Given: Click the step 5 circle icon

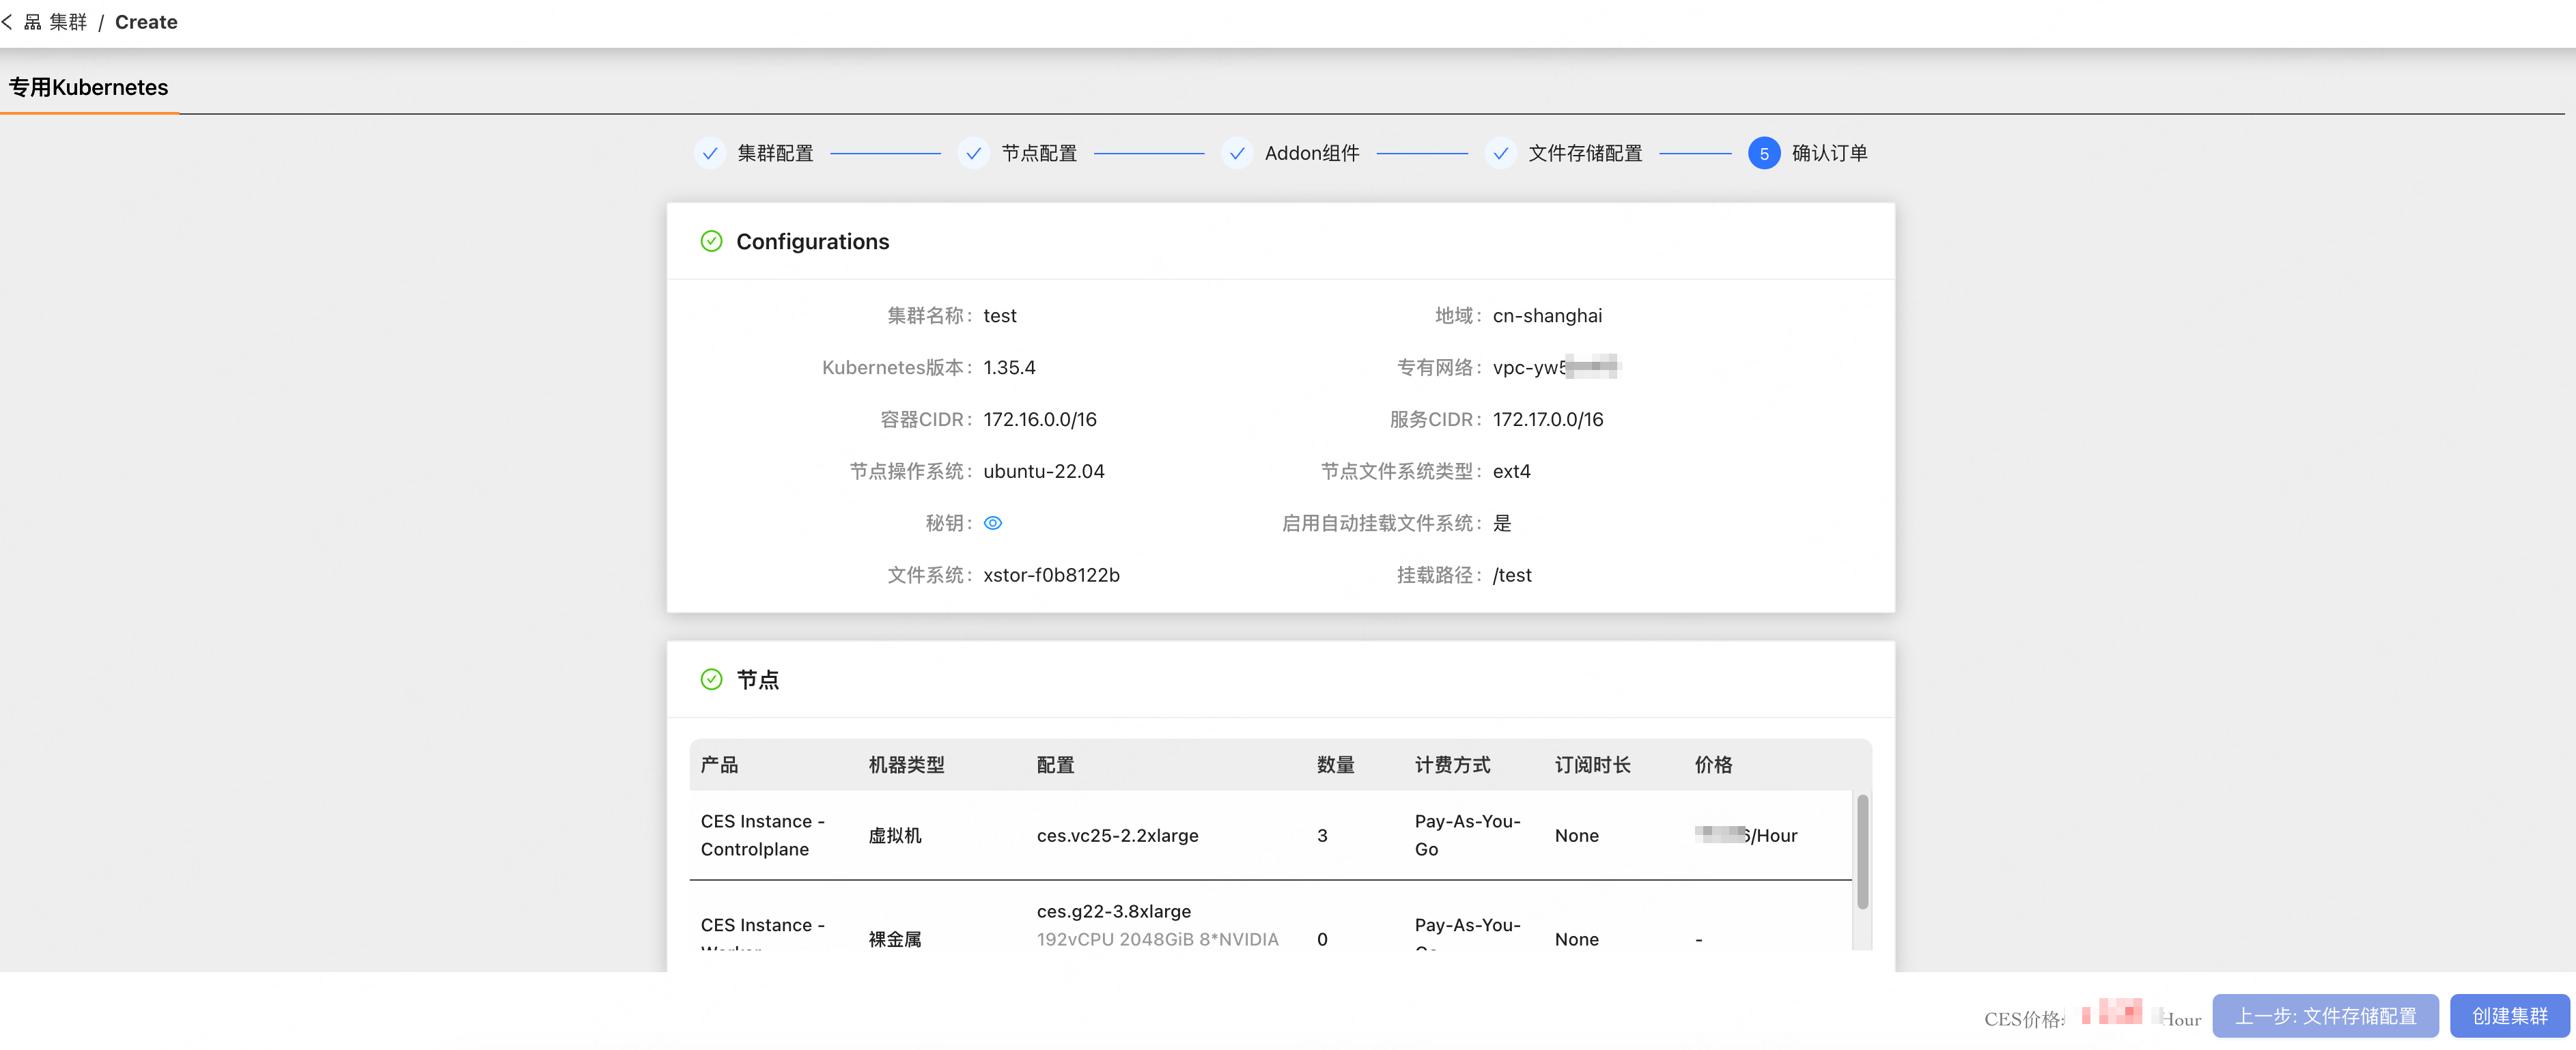Looking at the screenshot, I should coord(1764,153).
